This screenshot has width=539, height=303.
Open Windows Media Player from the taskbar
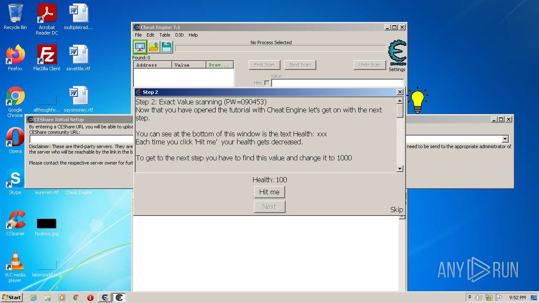pos(62,298)
